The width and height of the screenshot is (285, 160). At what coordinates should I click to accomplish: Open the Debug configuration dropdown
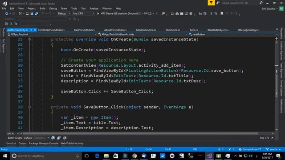point(64,14)
